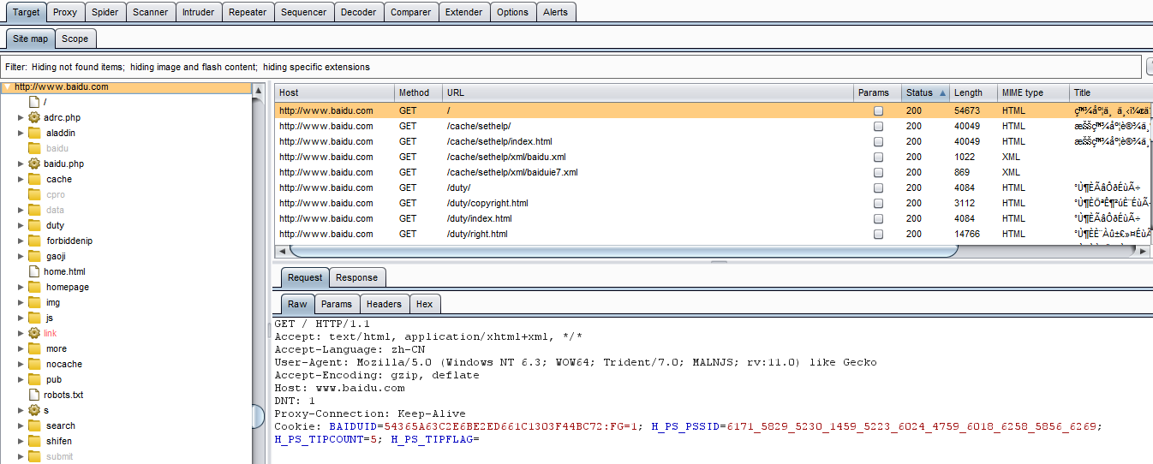Click the home.html file icon

[34, 271]
